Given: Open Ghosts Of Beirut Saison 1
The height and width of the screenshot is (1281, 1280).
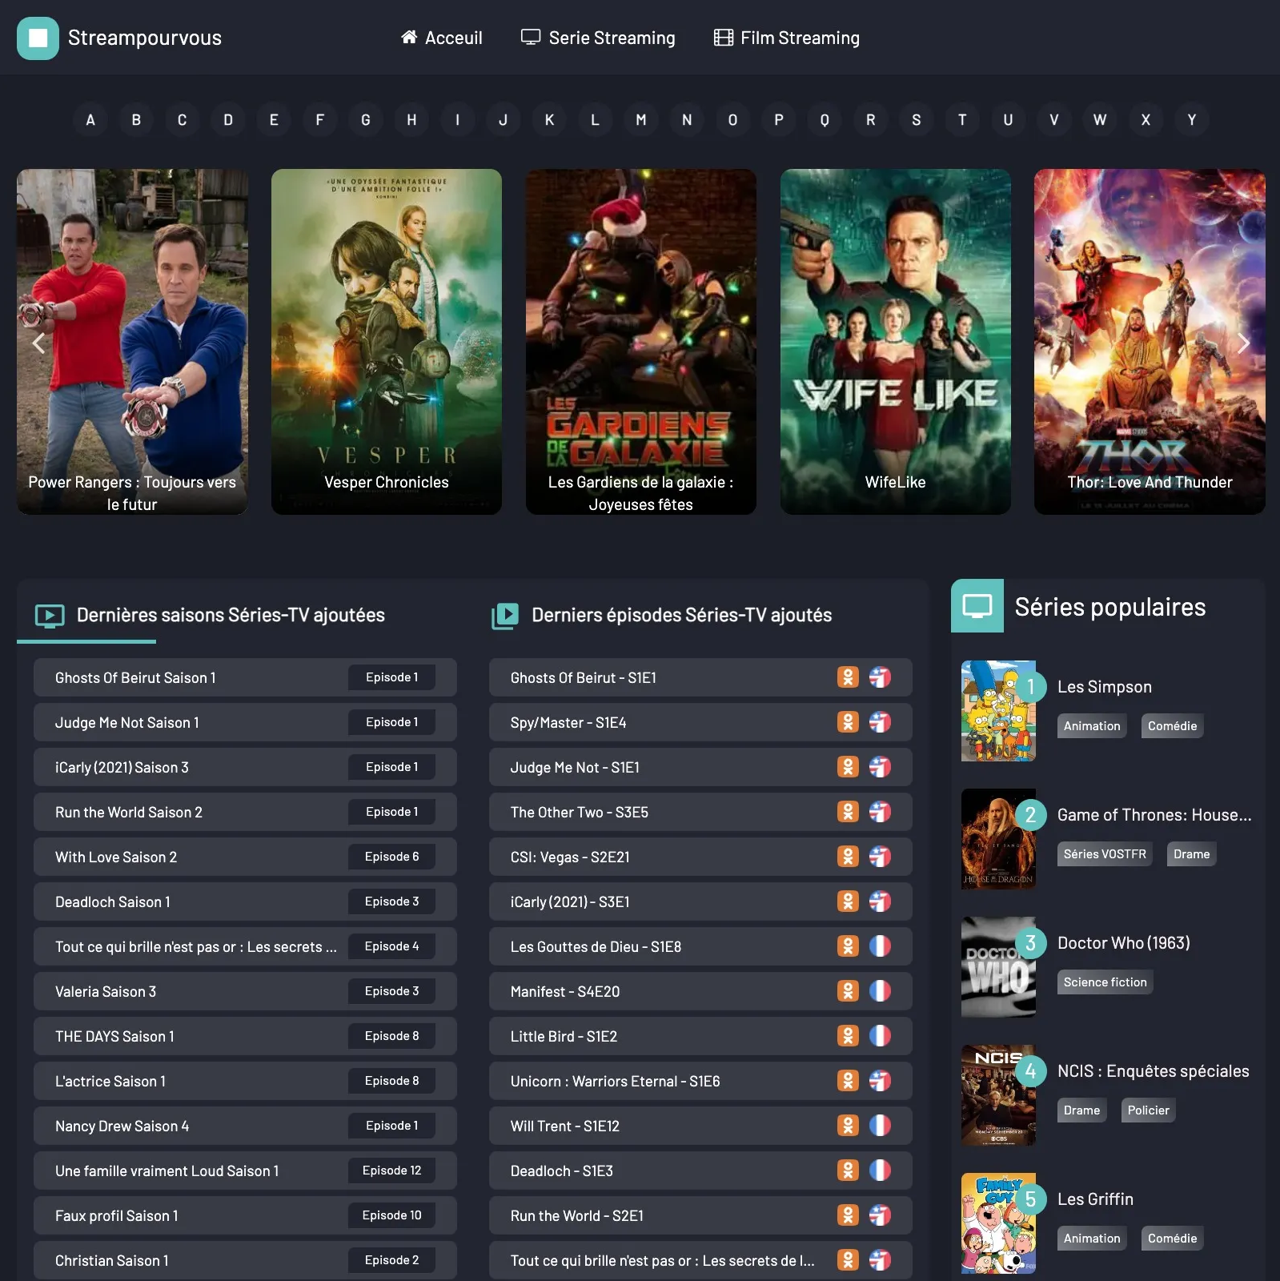Looking at the screenshot, I should (245, 677).
